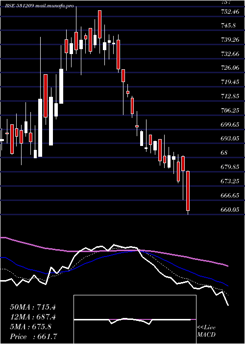The height and width of the screenshot is (344, 245).
Task: Click the <<Live MACD label
Action: tap(206, 331)
